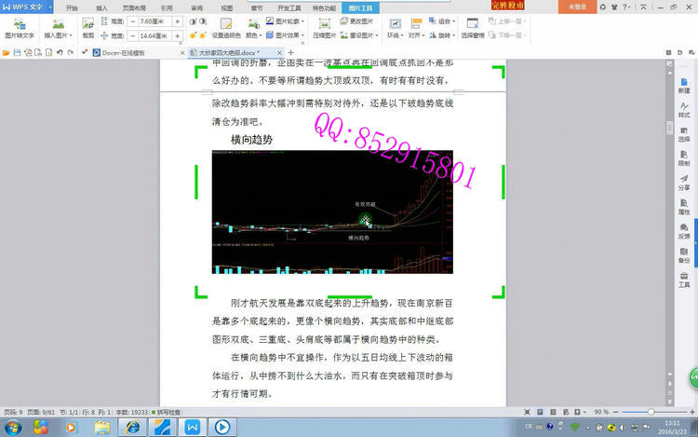Screen dimensions: 698x437
Task: Expand the 旋转 rotate dropdown
Action: (446, 34)
